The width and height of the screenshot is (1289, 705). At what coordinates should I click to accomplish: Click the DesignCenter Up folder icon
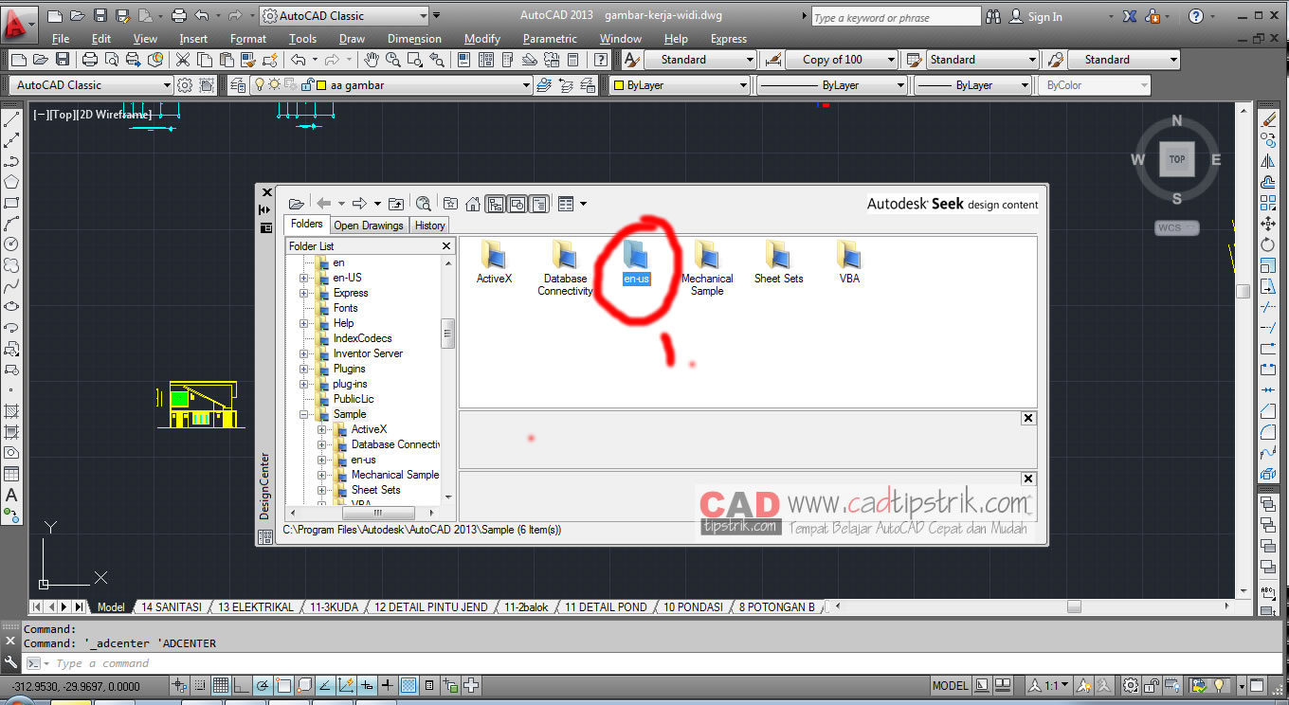click(396, 204)
